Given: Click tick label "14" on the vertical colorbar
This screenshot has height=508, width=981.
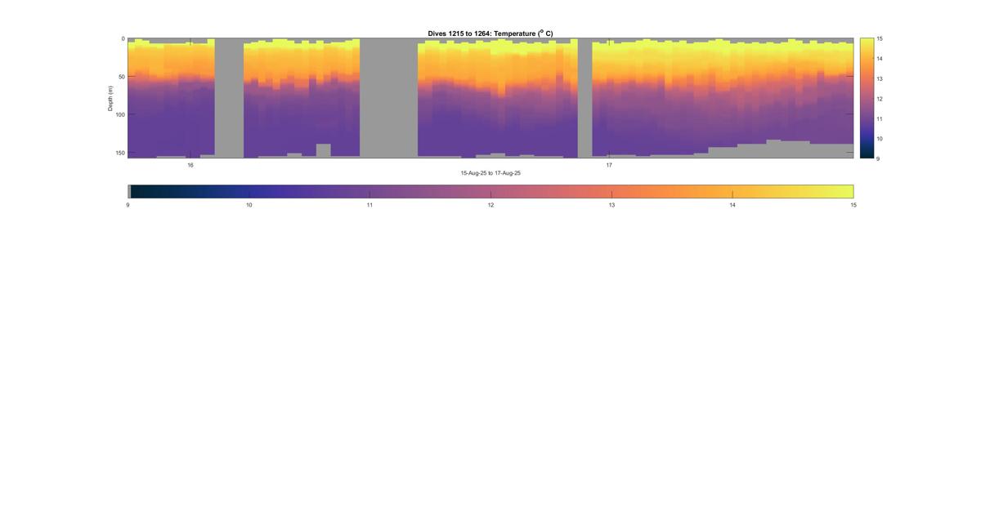Looking at the screenshot, I should 880,59.
